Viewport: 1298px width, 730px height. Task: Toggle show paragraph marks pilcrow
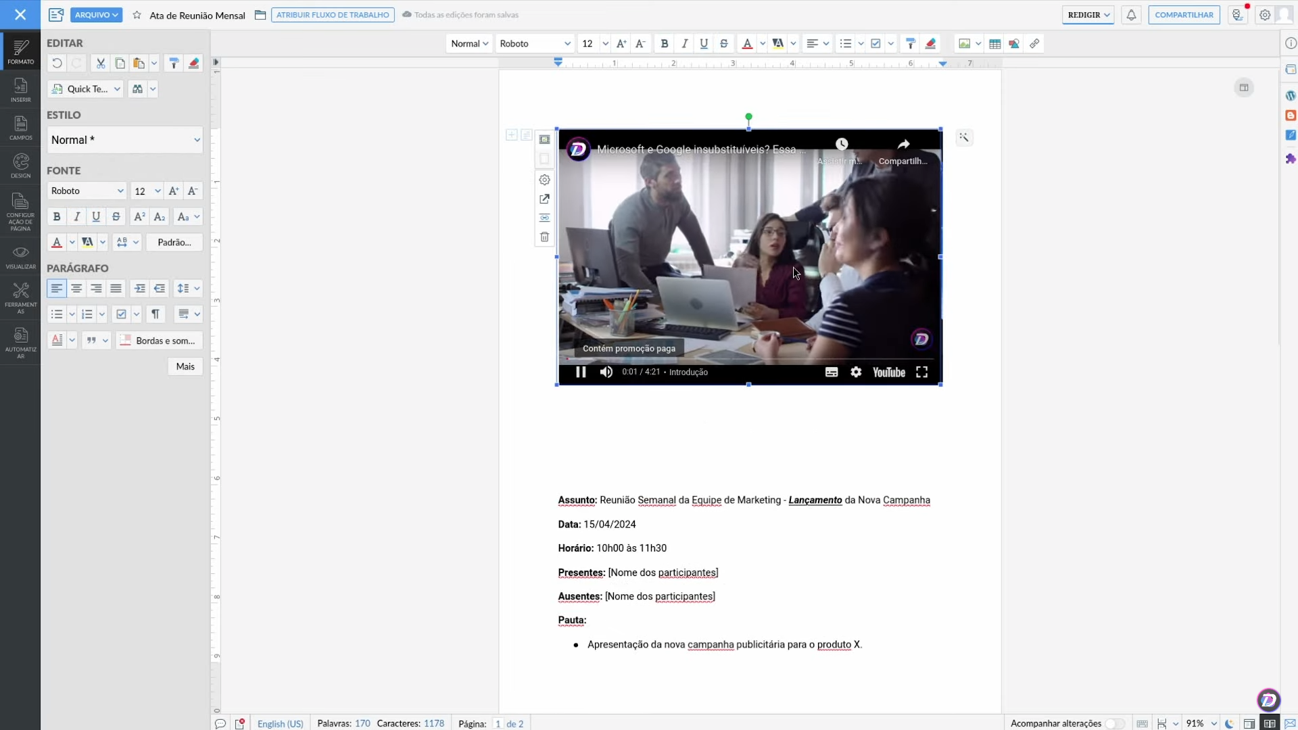[155, 314]
